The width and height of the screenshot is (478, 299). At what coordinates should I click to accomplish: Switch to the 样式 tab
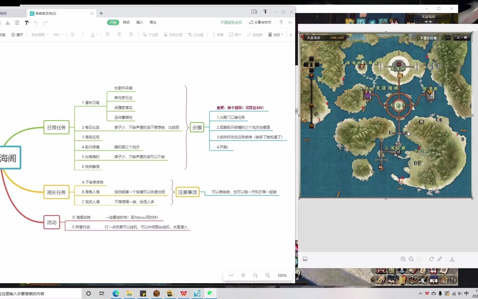click(x=126, y=22)
